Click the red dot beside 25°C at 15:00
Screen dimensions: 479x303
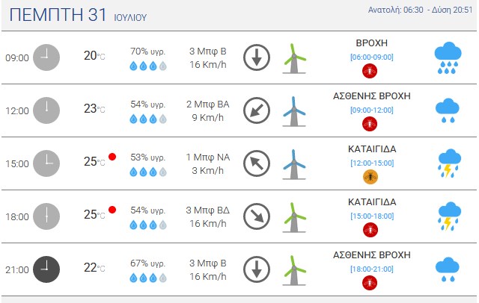point(112,157)
